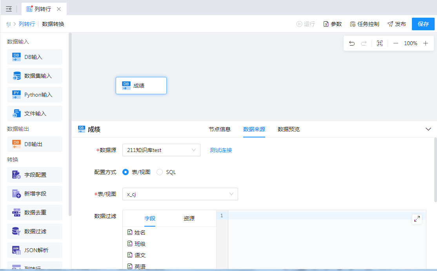Viewport: 437px width, 271px height.
Task: Select the 数据集输入 component icon
Action: pos(16,76)
